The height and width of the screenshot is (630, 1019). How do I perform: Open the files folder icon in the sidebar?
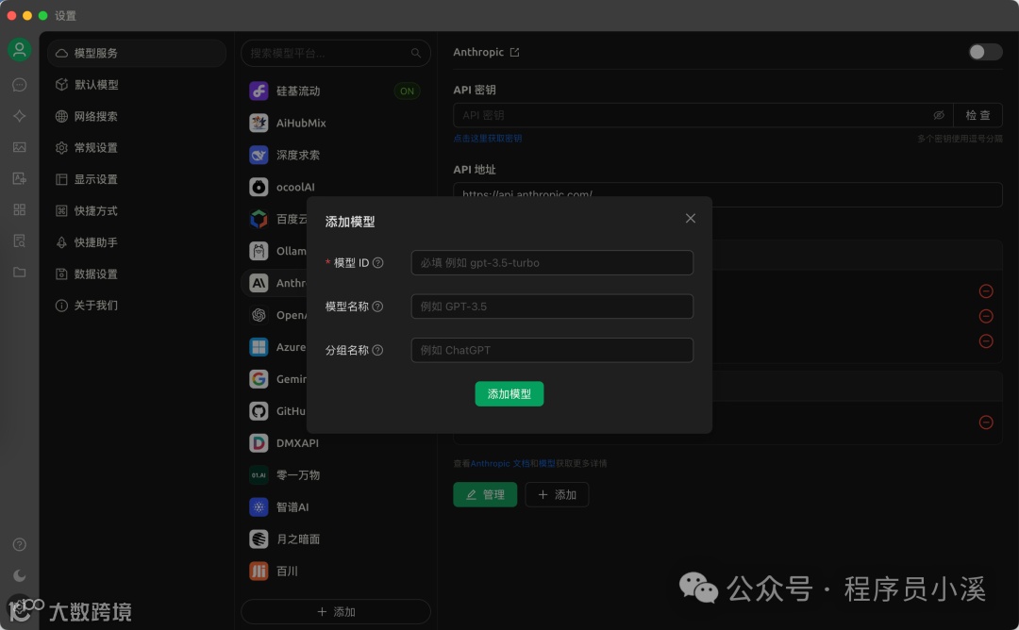click(x=20, y=273)
